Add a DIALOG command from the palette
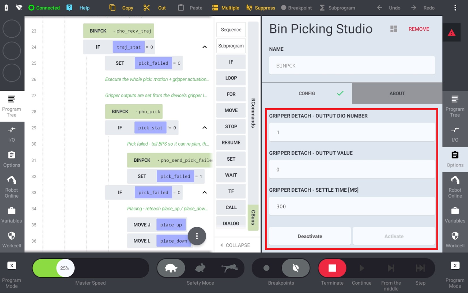The height and width of the screenshot is (293, 468). [x=231, y=223]
